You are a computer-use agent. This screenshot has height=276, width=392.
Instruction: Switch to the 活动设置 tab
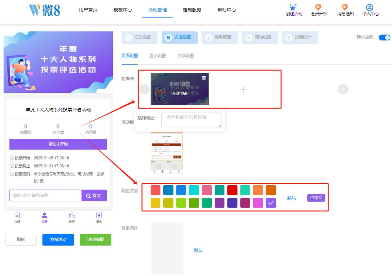pyautogui.click(x=139, y=38)
